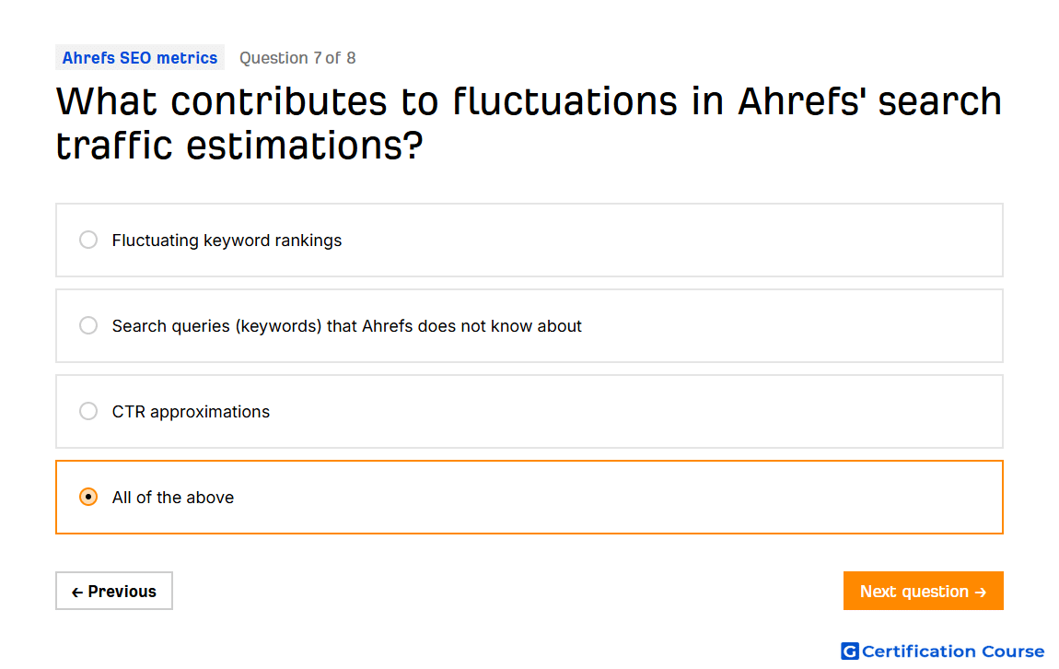Click empty area of the CTR approximations card

pos(634,412)
